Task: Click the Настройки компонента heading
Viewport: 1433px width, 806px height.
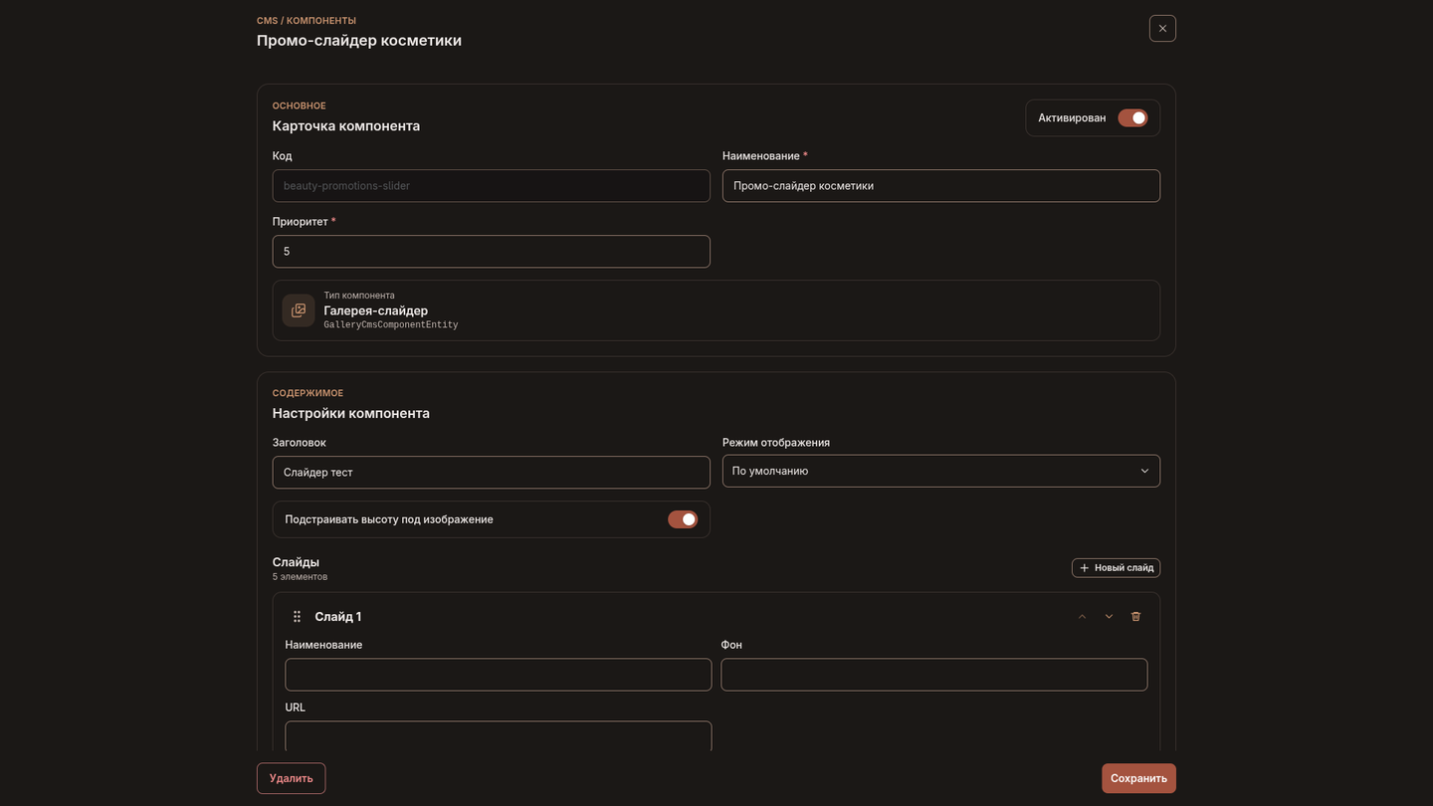Action: pos(351,413)
